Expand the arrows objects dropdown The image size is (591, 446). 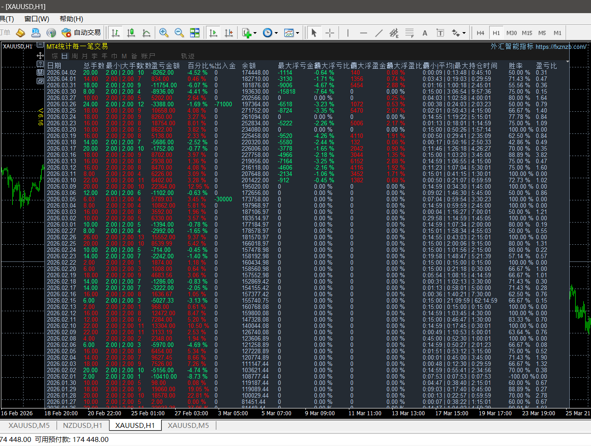point(464,33)
